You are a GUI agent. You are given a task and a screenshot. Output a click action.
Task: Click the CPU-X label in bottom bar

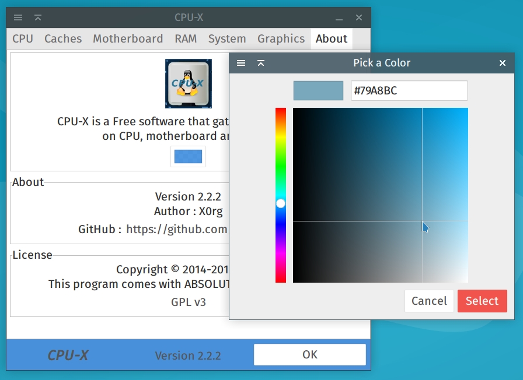68,356
